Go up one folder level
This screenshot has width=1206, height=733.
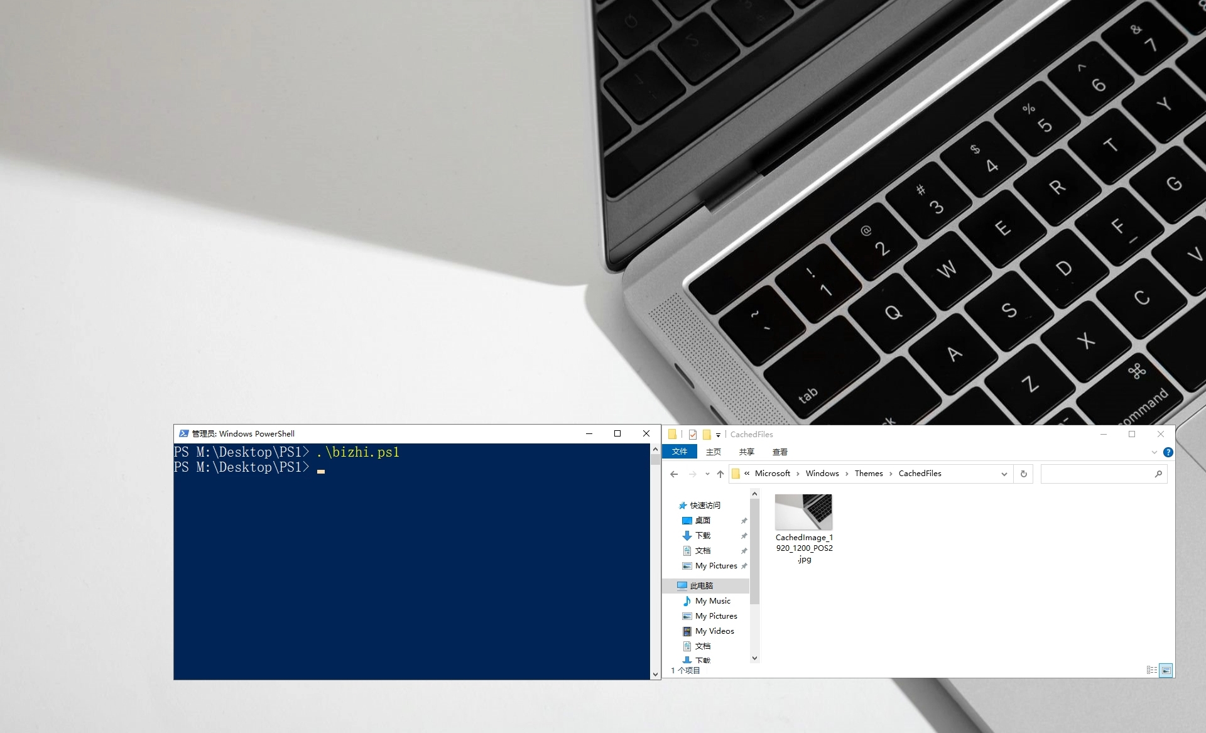(720, 474)
